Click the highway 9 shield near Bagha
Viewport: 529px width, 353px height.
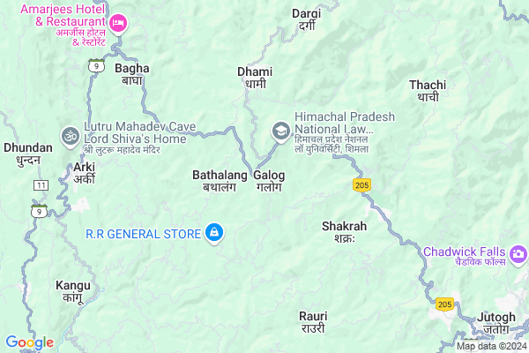96,65
